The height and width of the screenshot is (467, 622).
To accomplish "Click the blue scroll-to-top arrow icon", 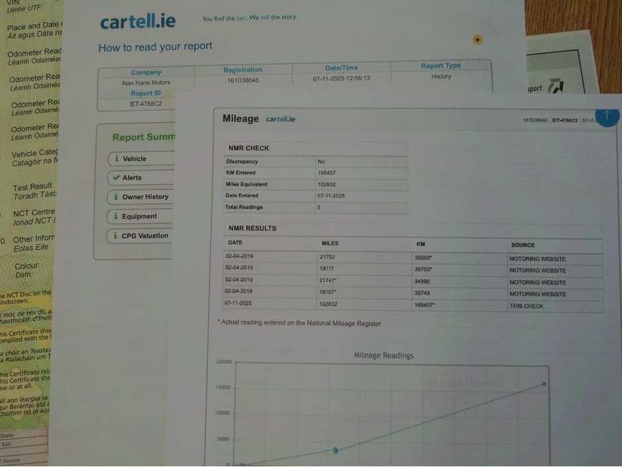I will click(x=607, y=115).
